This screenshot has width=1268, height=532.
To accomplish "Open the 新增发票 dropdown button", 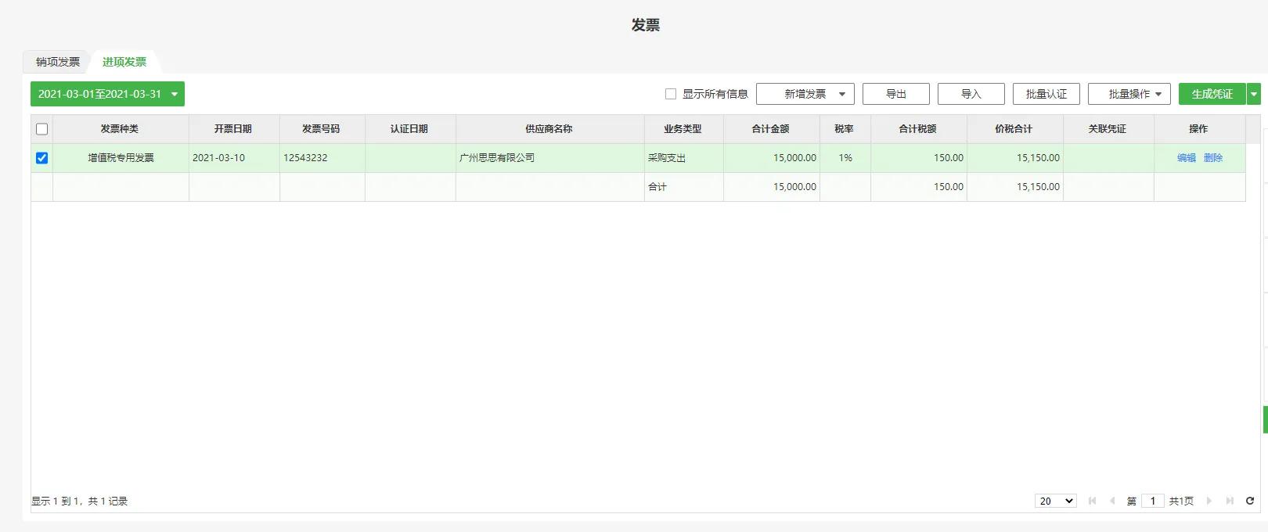I will (805, 94).
